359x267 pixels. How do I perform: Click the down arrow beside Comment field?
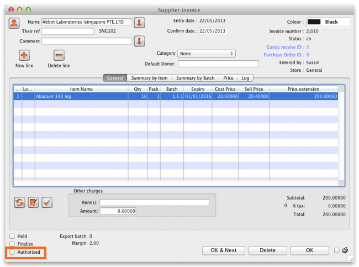(x=140, y=41)
